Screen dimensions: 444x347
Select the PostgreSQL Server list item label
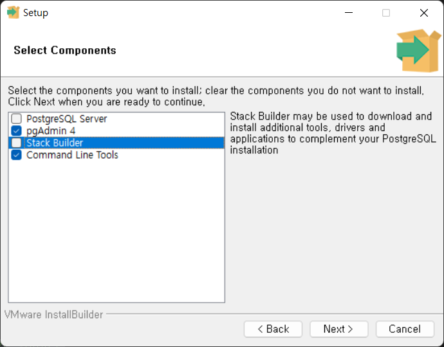[x=66, y=119]
